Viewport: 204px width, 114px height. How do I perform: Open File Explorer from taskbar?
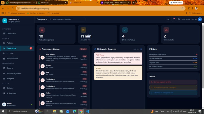click(x=54, y=111)
